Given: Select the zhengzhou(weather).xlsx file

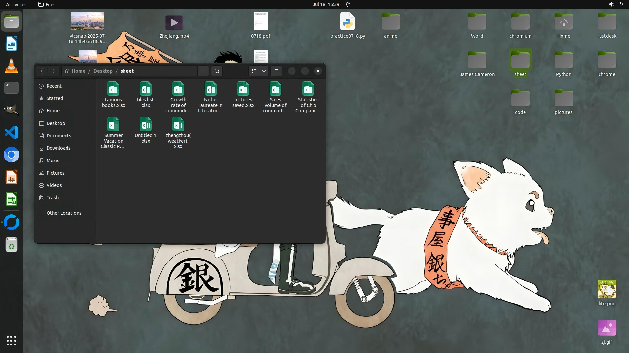Looking at the screenshot, I should [x=178, y=133].
